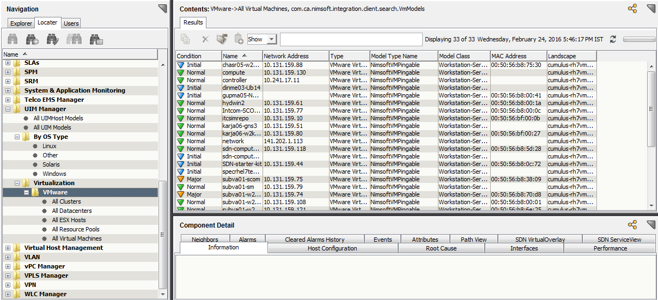Sort by Landscape column header
The height and width of the screenshot is (300, 658).
tap(571, 56)
